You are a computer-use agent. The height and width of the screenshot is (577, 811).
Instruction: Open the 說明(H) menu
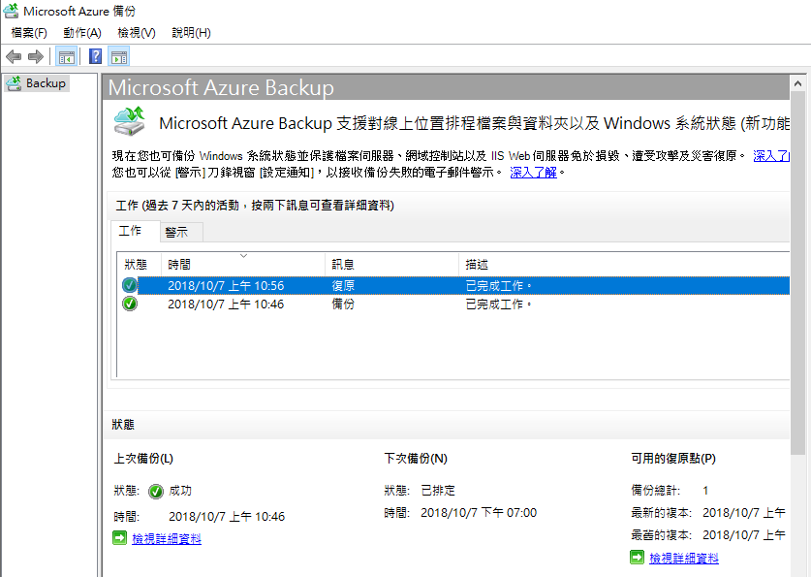(192, 33)
